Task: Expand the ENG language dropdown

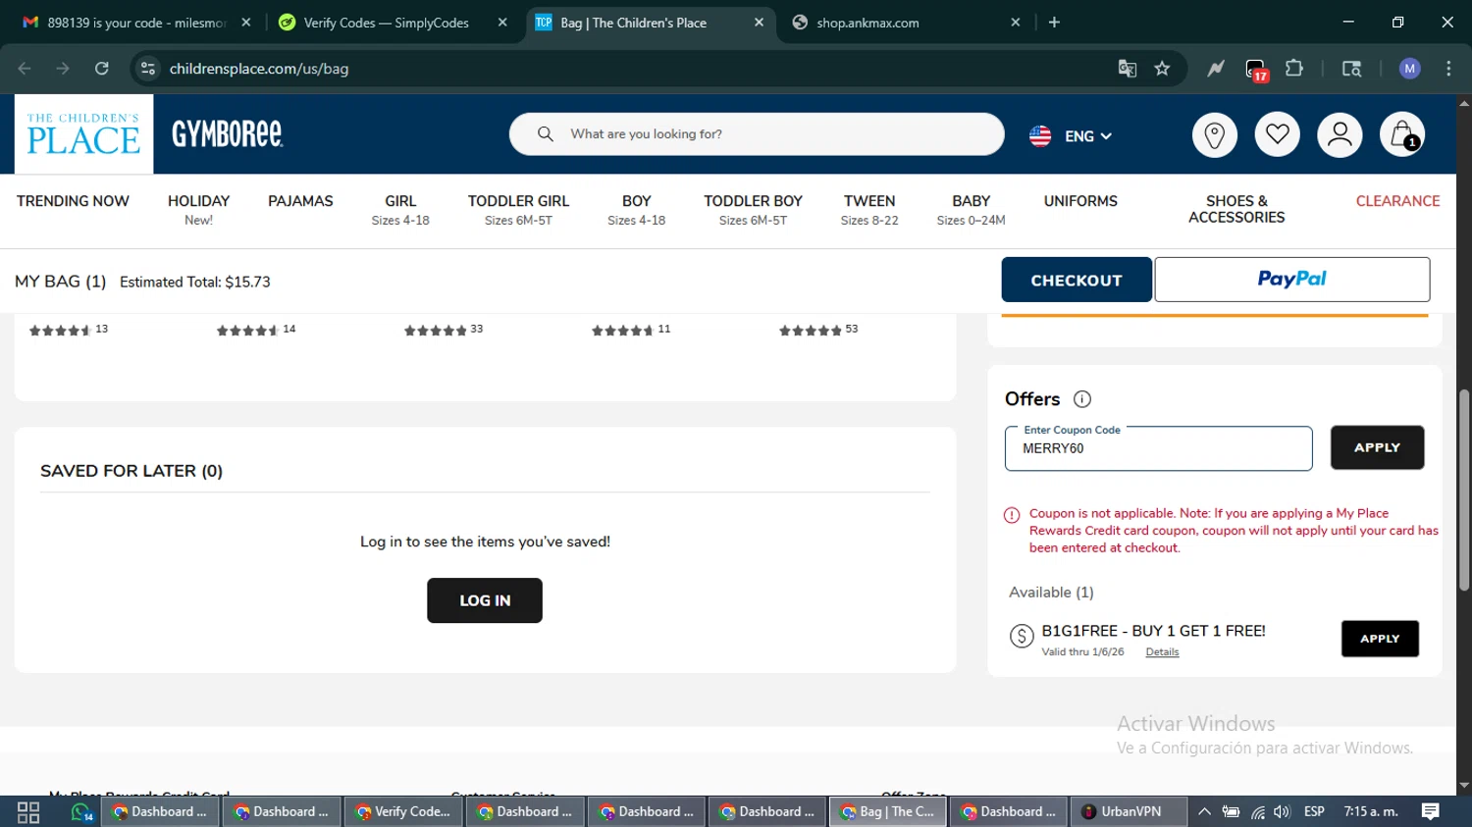Action: (x=1088, y=136)
